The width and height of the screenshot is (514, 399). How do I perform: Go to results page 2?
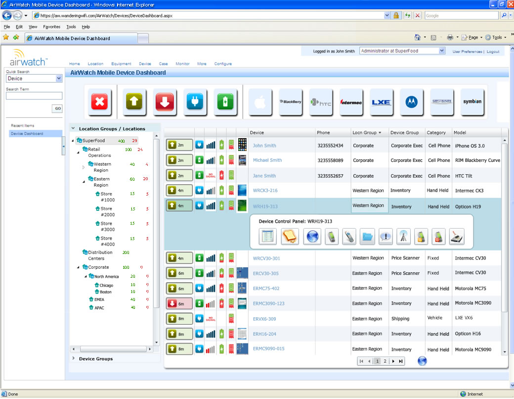pyautogui.click(x=385, y=361)
